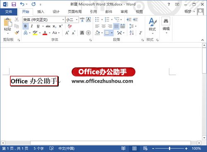Align text right
This screenshot has width=207, height=152.
tap(110, 26)
